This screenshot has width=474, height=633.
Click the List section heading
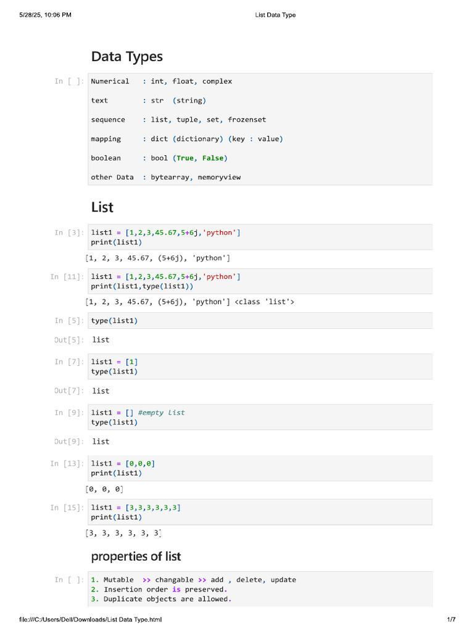(102, 207)
